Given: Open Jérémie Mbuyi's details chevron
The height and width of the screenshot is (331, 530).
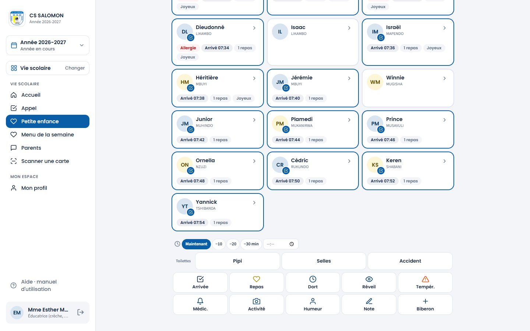Looking at the screenshot, I should pyautogui.click(x=349, y=78).
